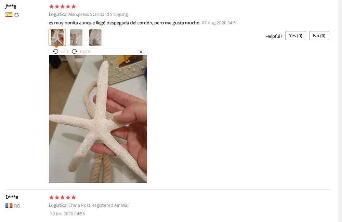This screenshot has width=342, height=222.
Task: Click the large starfish photo
Action: coord(98,119)
